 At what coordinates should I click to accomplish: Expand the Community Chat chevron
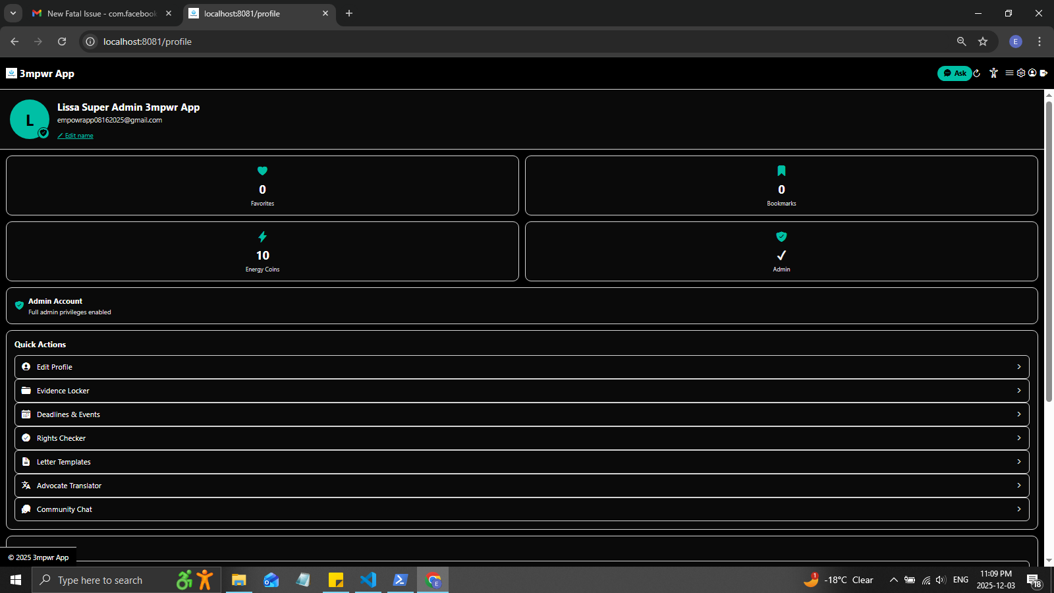pyautogui.click(x=1018, y=509)
